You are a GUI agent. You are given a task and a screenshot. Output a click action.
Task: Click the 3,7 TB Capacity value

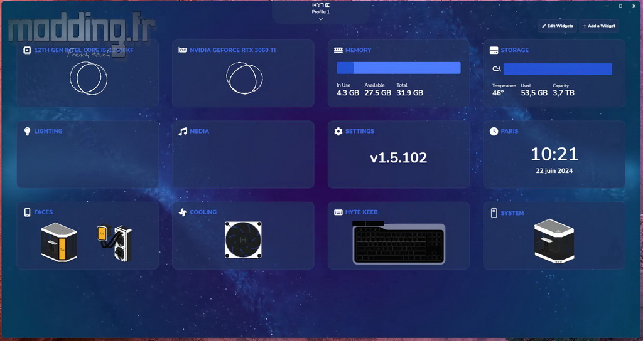pyautogui.click(x=563, y=93)
